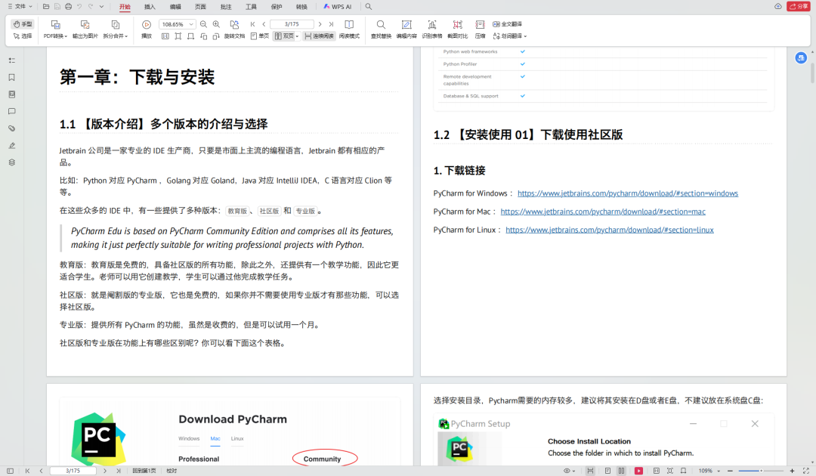Switch to 单页 single page view
This screenshot has width=816, height=476.
pos(260,36)
